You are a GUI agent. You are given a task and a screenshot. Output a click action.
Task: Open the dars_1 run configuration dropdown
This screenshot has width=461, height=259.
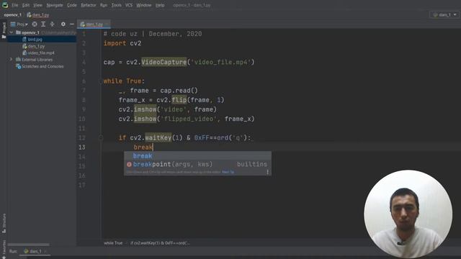pos(444,14)
